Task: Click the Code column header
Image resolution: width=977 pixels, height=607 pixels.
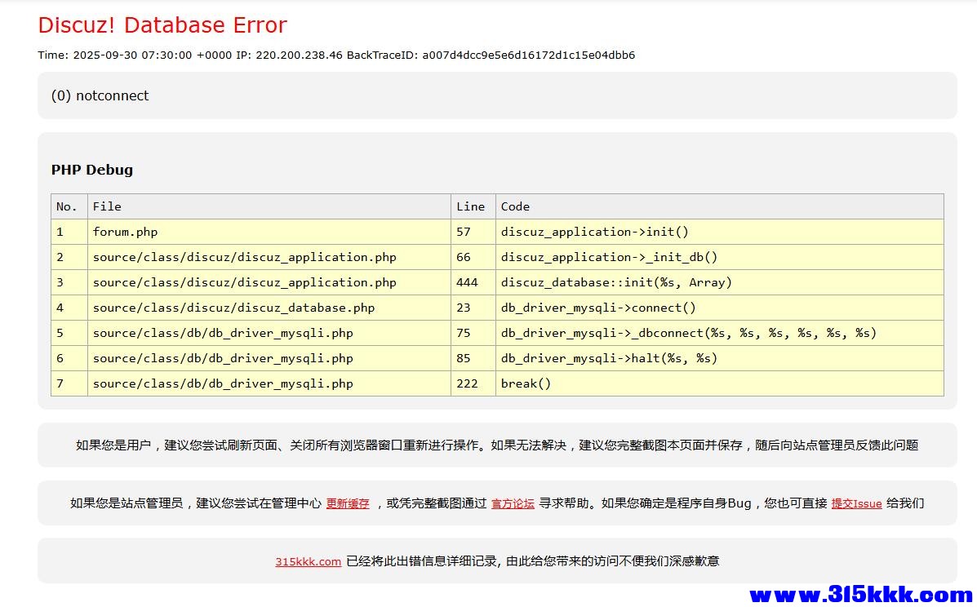Action: [515, 206]
